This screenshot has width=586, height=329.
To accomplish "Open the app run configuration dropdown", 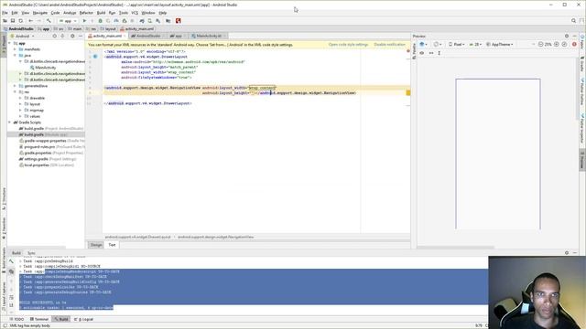I will 68,21.
